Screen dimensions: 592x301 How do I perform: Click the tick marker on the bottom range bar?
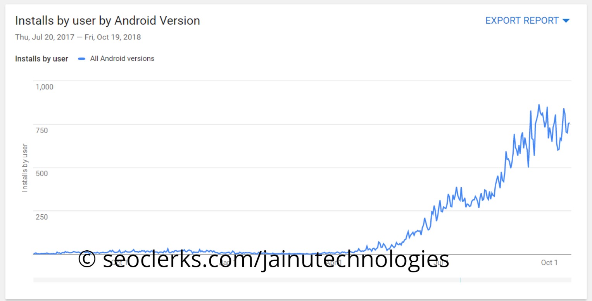(x=460, y=280)
